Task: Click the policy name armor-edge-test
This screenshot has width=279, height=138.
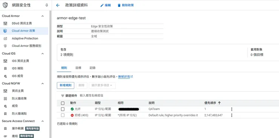Action: (71, 18)
